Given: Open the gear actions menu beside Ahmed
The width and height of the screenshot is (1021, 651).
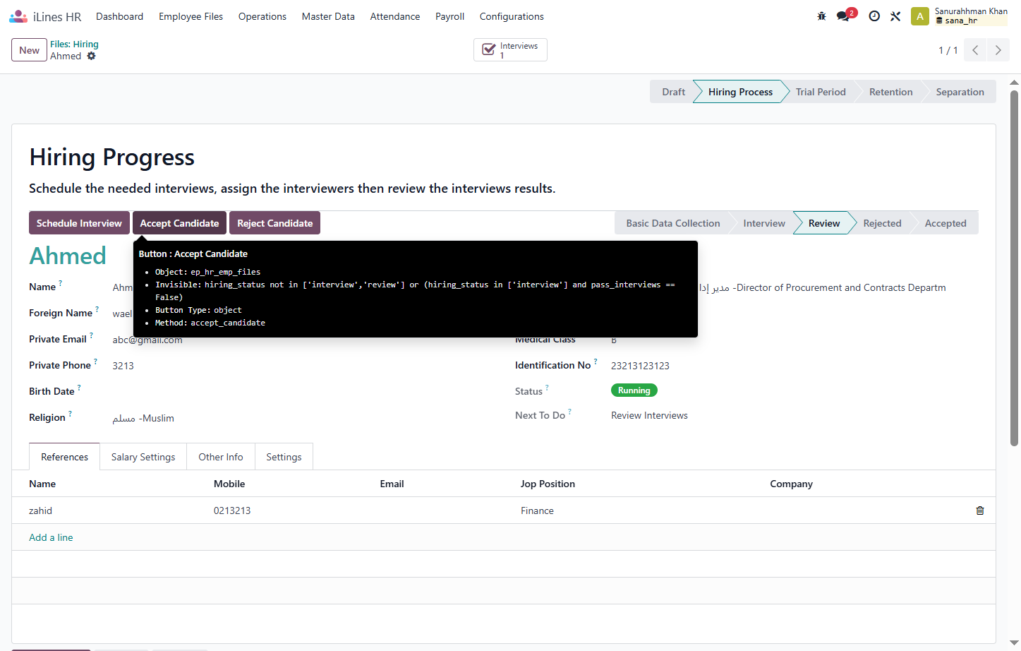Looking at the screenshot, I should coord(91,56).
